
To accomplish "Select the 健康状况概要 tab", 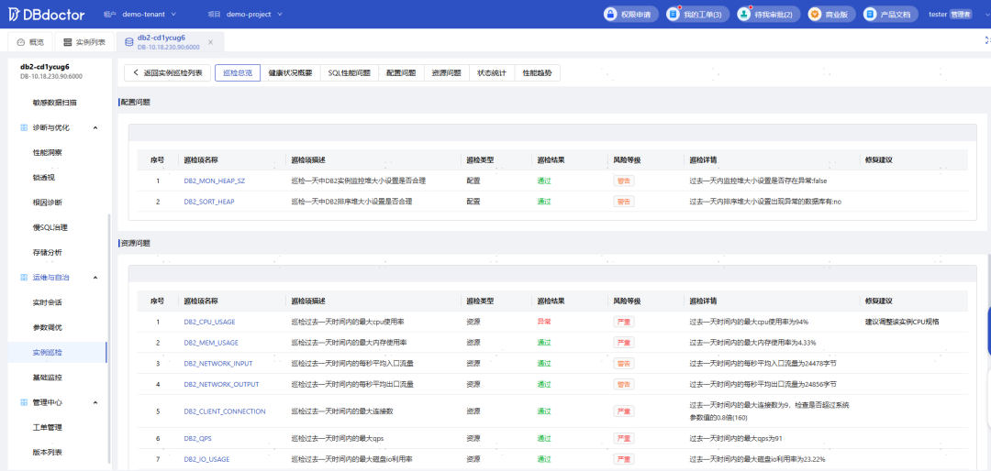I will [x=290, y=73].
